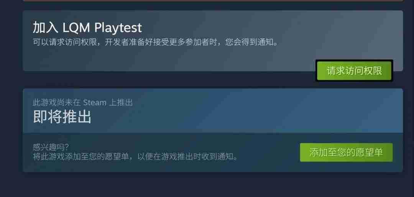Click the 即将推出 heading
Screen dimensions: 414x197
62,117
